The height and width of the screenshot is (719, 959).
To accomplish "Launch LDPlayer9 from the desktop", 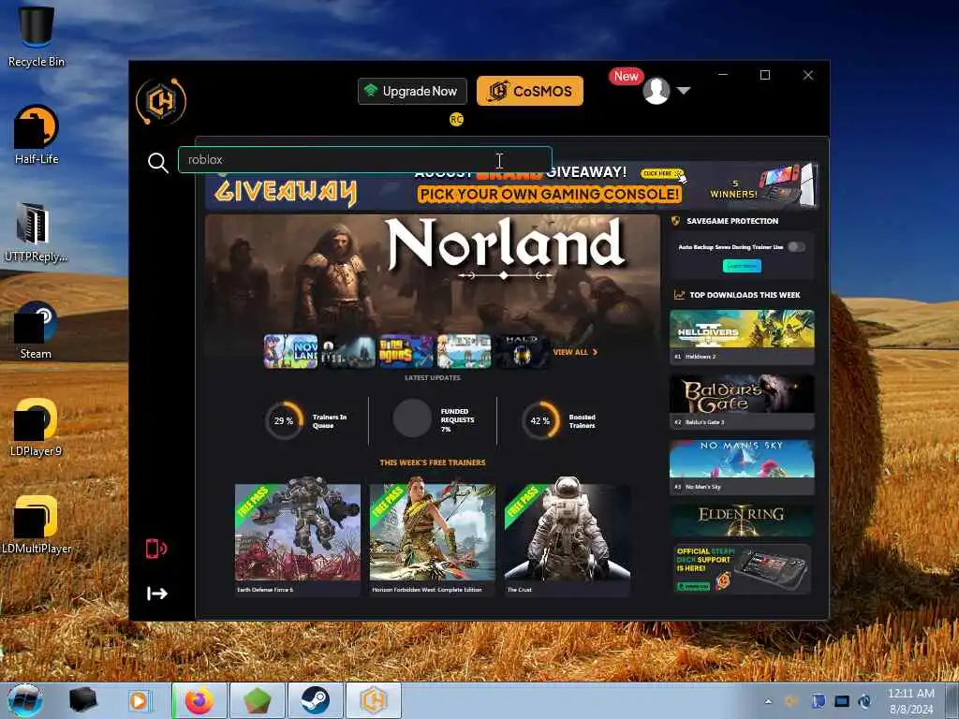I will click(37, 427).
